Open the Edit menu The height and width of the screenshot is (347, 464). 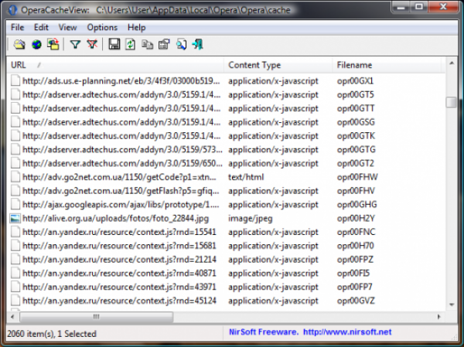(41, 28)
